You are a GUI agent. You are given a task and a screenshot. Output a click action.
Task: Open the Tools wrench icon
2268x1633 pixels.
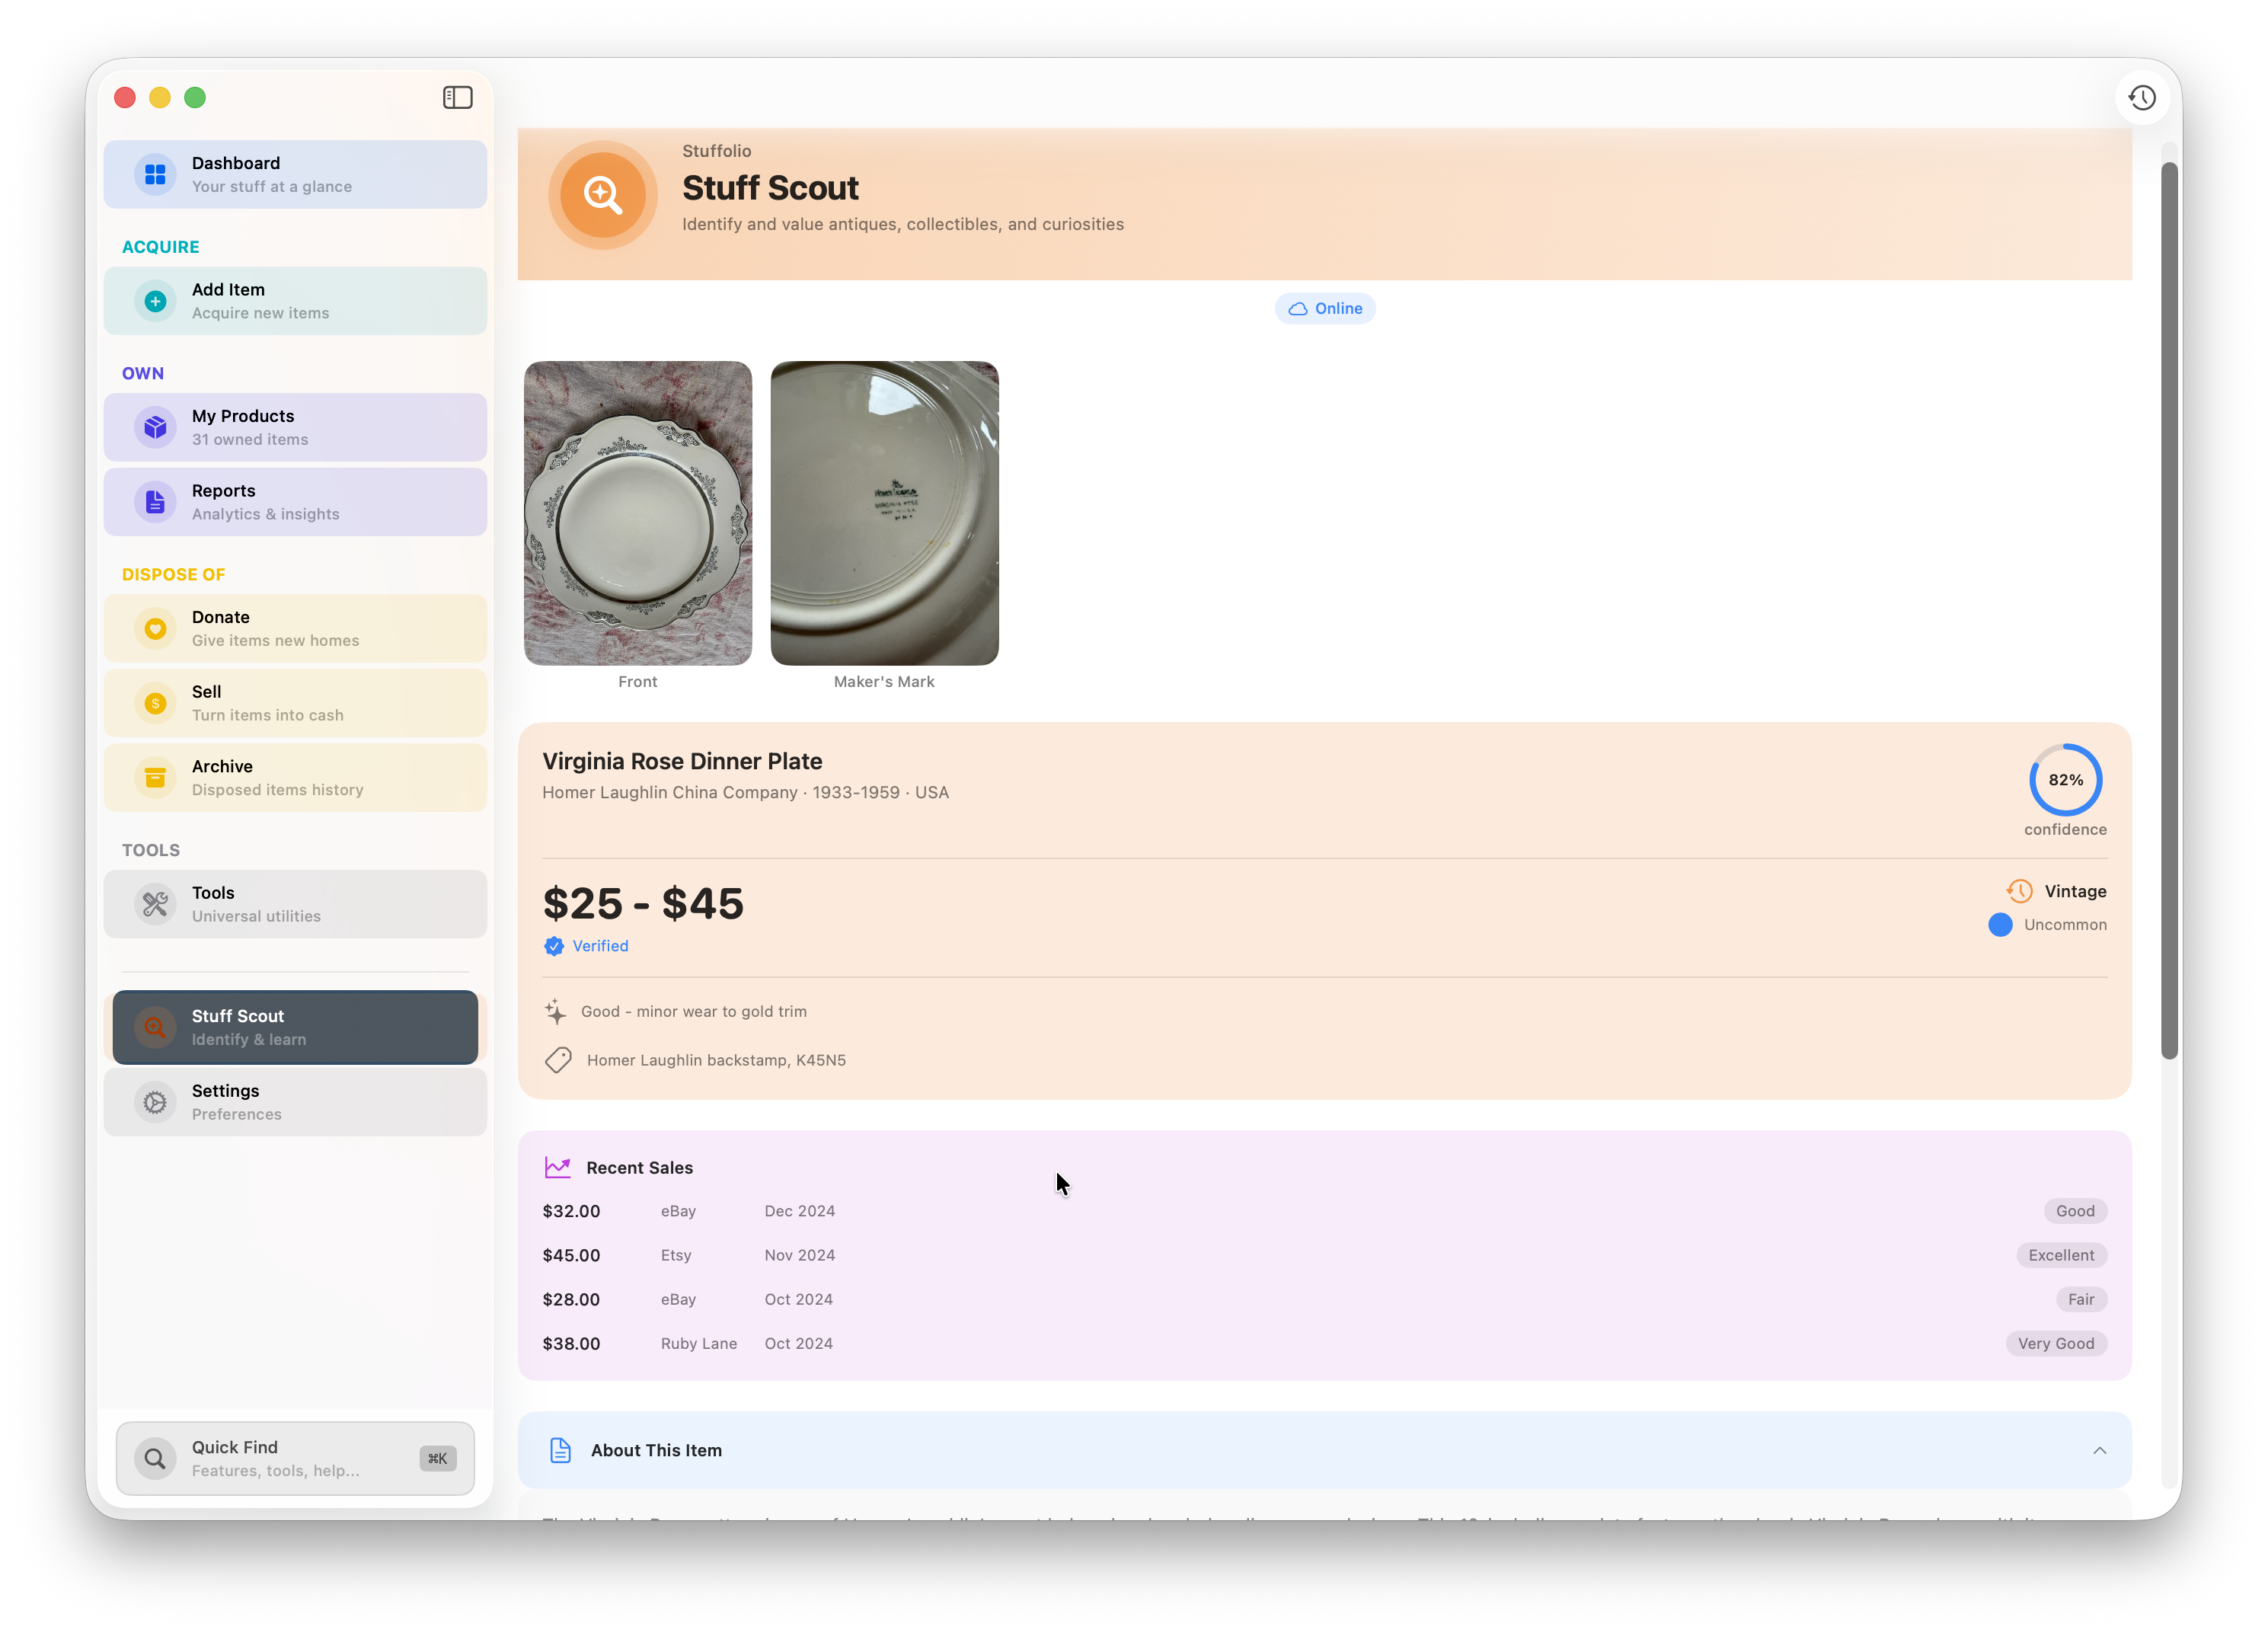155,904
